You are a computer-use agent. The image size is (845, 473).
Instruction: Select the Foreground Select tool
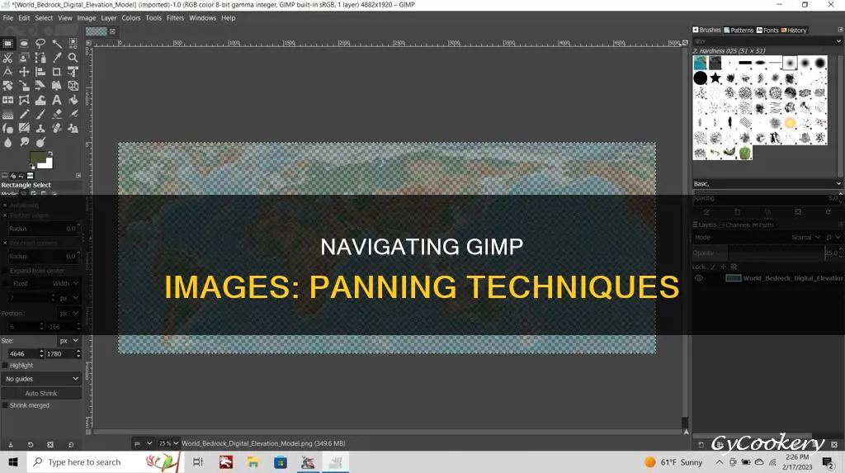coord(24,57)
